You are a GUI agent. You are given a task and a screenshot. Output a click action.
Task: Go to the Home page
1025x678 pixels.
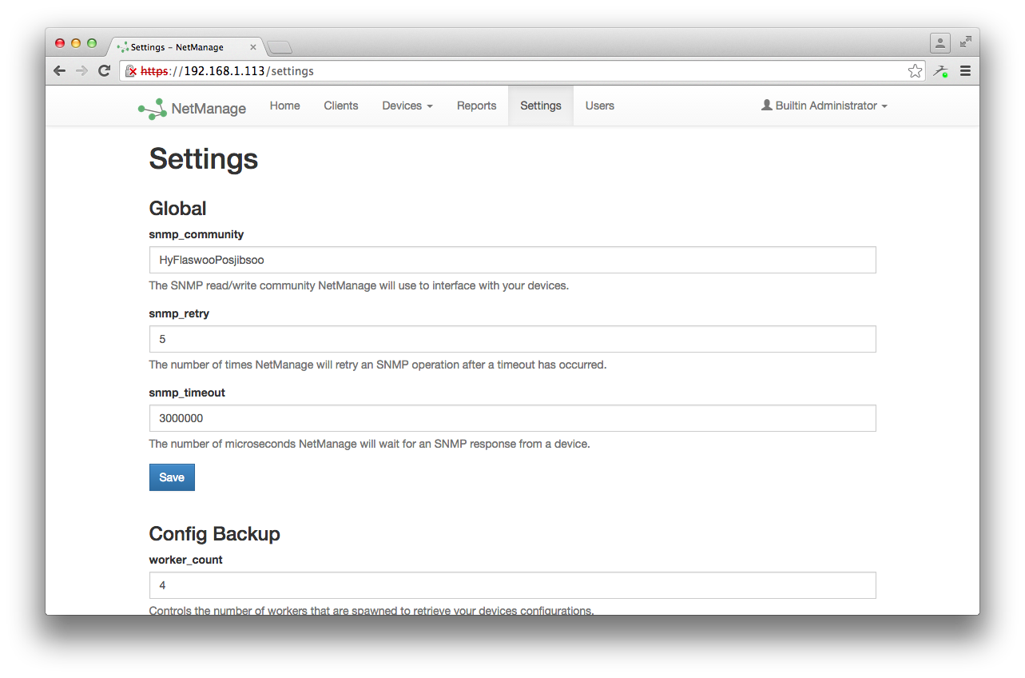(x=285, y=106)
